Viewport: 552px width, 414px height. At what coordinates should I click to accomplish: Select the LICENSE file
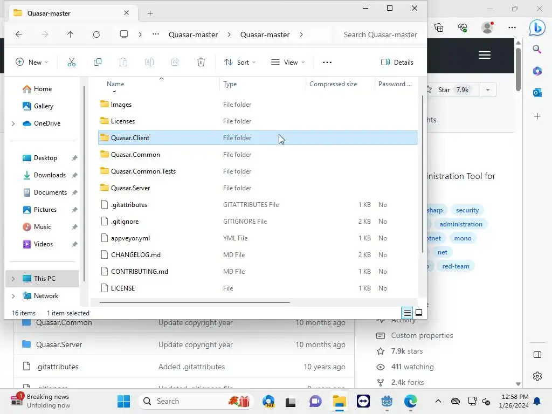pos(258,288)
